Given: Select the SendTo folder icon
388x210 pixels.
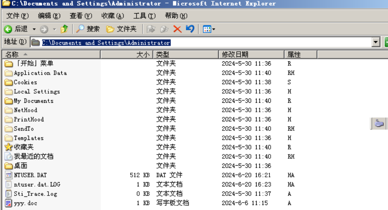Looking at the screenshot, I should [x=9, y=129].
